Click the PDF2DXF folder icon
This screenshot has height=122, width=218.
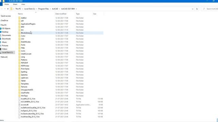[x=19, y=63]
